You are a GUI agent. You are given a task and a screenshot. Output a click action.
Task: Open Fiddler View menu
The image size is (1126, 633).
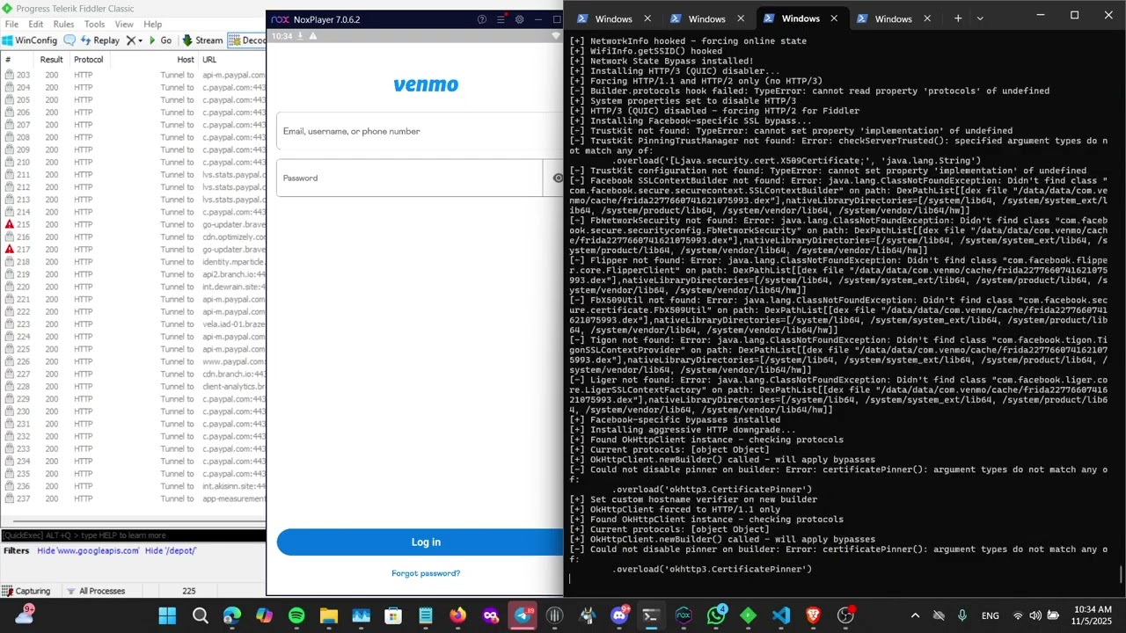point(124,25)
